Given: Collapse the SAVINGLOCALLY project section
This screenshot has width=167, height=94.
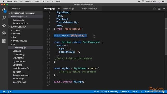Looking at the screenshot, I should 9,27.
